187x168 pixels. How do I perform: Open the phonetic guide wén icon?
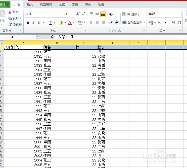click(80, 23)
